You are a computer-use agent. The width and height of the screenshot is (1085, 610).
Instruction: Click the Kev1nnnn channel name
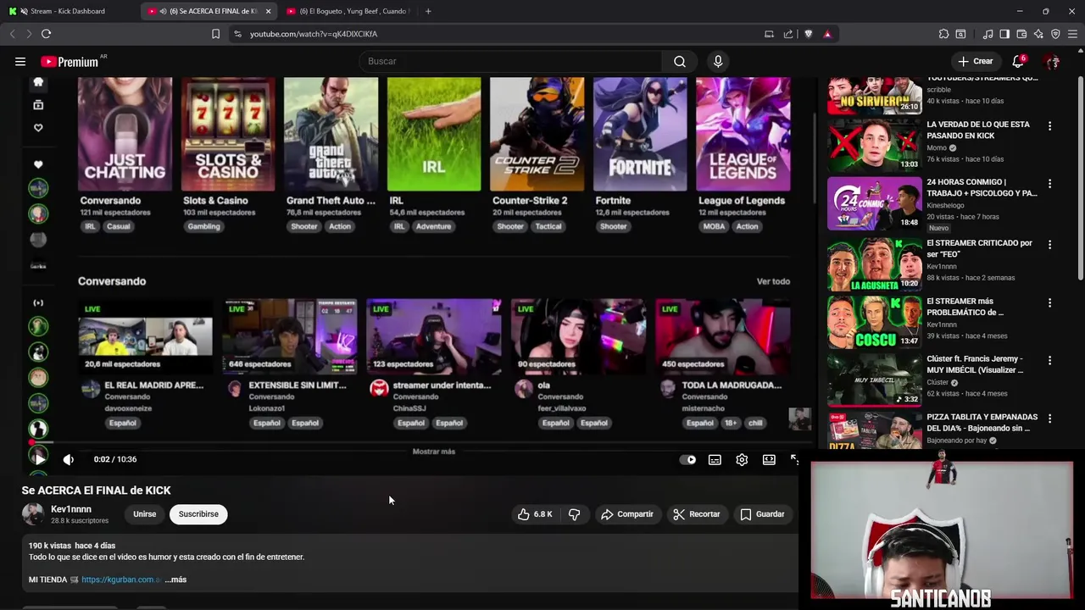coord(70,509)
